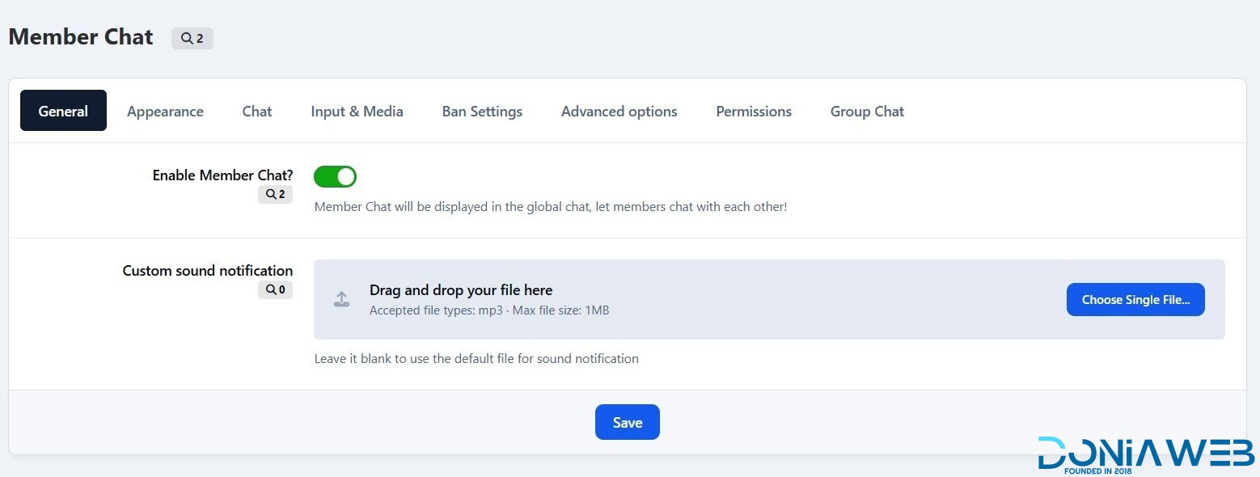Click the Choose Single File button
This screenshot has width=1260, height=477.
(1135, 299)
